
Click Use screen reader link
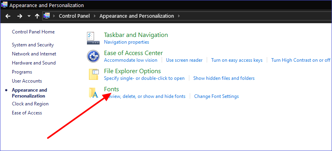(x=184, y=60)
